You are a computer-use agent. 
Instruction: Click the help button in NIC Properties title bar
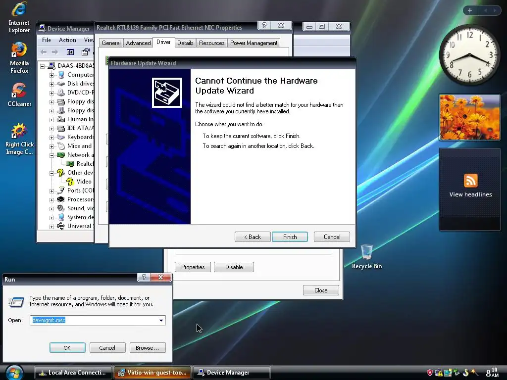[x=264, y=25]
